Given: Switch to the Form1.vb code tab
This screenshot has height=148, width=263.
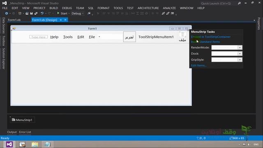Looking at the screenshot, I should tap(14, 20).
